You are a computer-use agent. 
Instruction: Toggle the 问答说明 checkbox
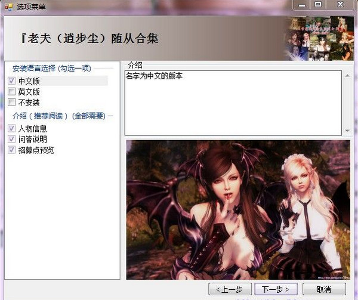click(12, 139)
